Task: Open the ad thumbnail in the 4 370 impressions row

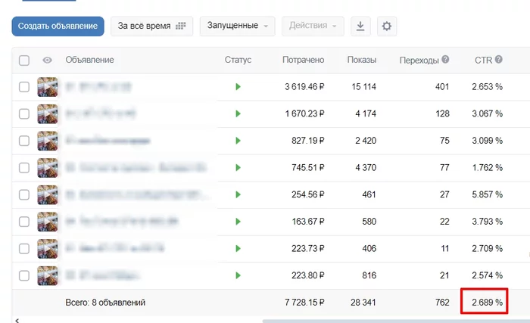Action: click(x=47, y=168)
